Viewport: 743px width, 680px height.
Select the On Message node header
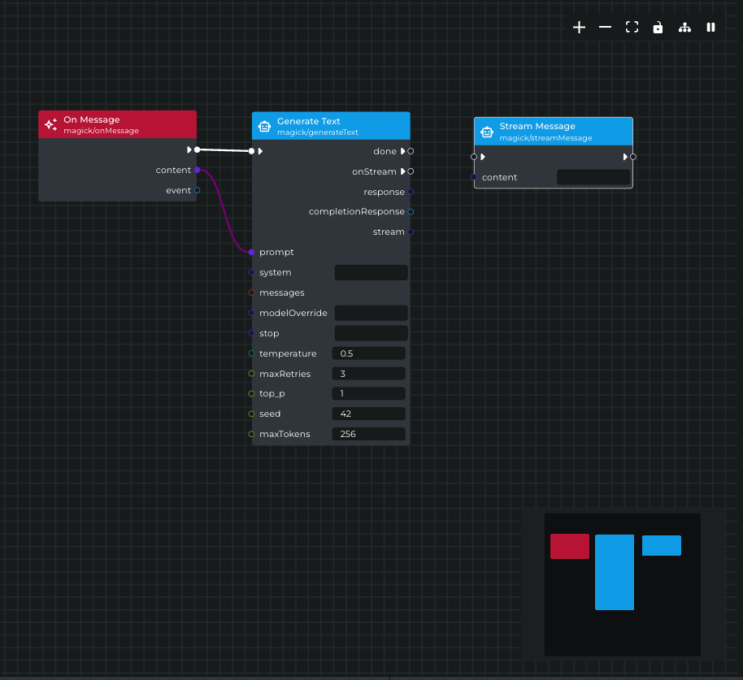pyautogui.click(x=118, y=124)
